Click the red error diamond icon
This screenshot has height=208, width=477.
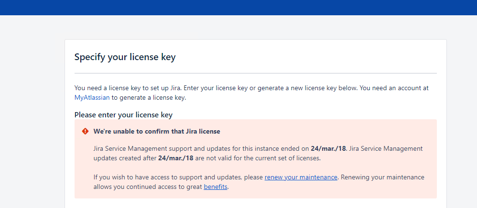click(x=85, y=131)
